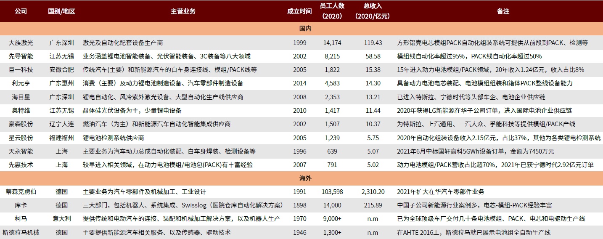Click the 2020年获得LG新能源 remark
The image size is (603, 239).
point(484,111)
